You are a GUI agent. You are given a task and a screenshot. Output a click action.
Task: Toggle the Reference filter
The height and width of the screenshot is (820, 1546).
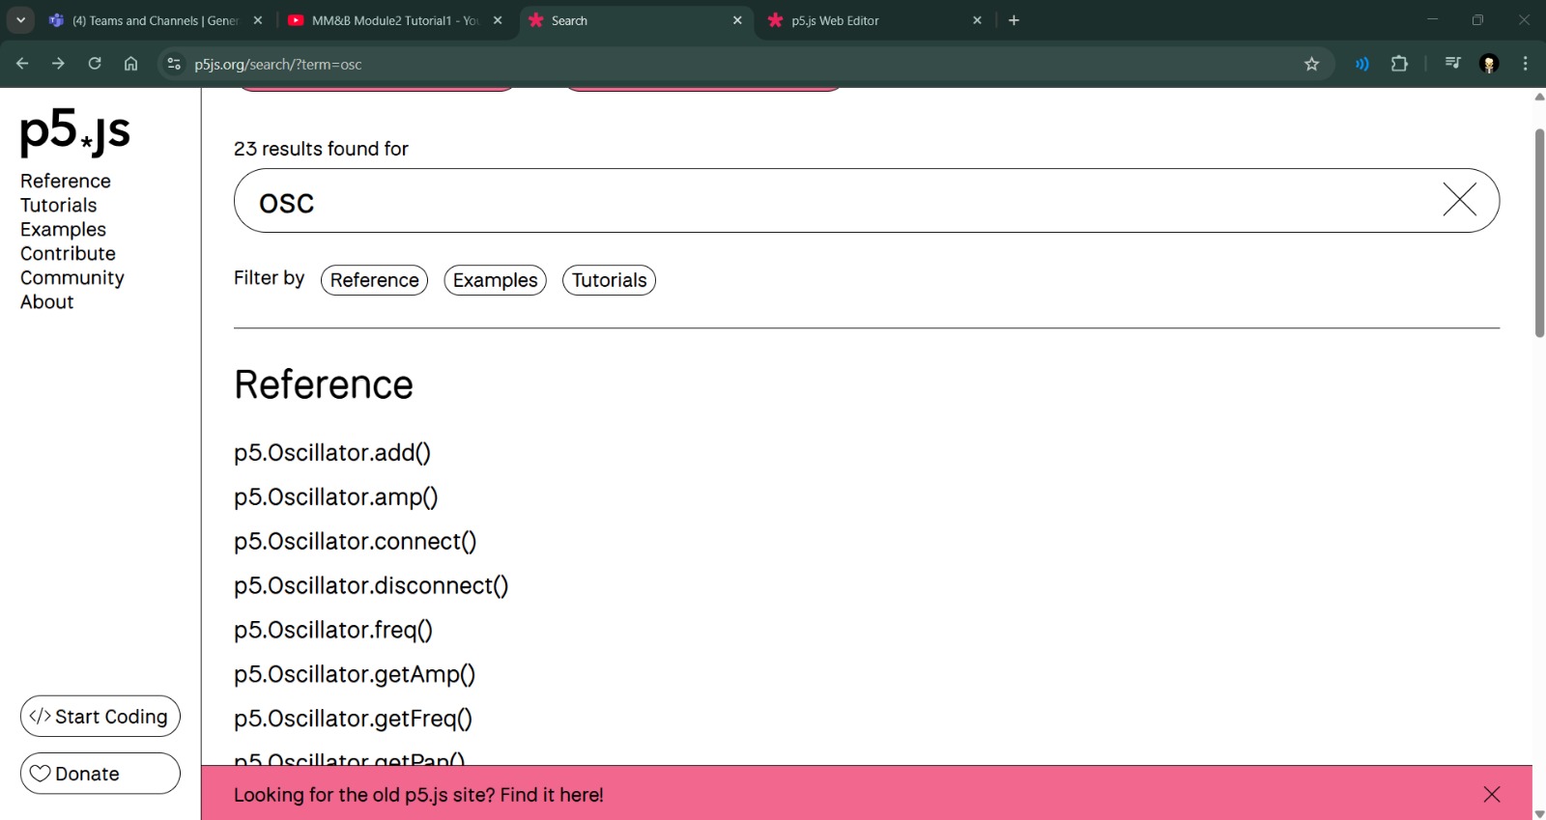coord(374,280)
